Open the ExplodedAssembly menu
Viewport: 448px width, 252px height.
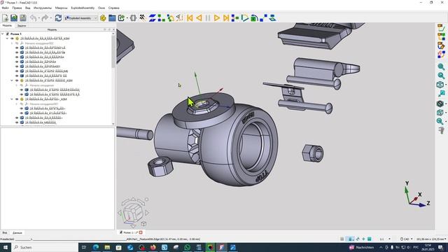[x=83, y=8]
